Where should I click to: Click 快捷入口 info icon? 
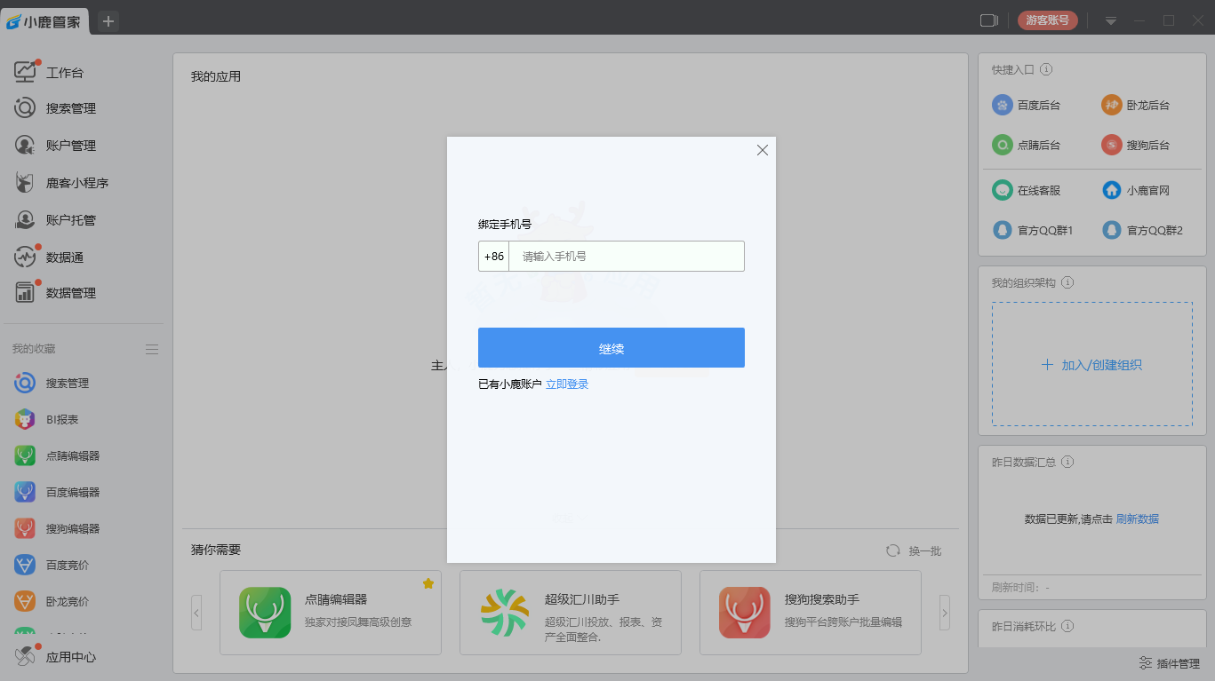1046,69
